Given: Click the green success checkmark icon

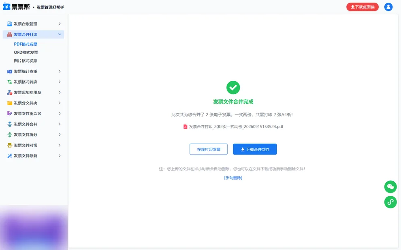Looking at the screenshot, I should pos(233,88).
